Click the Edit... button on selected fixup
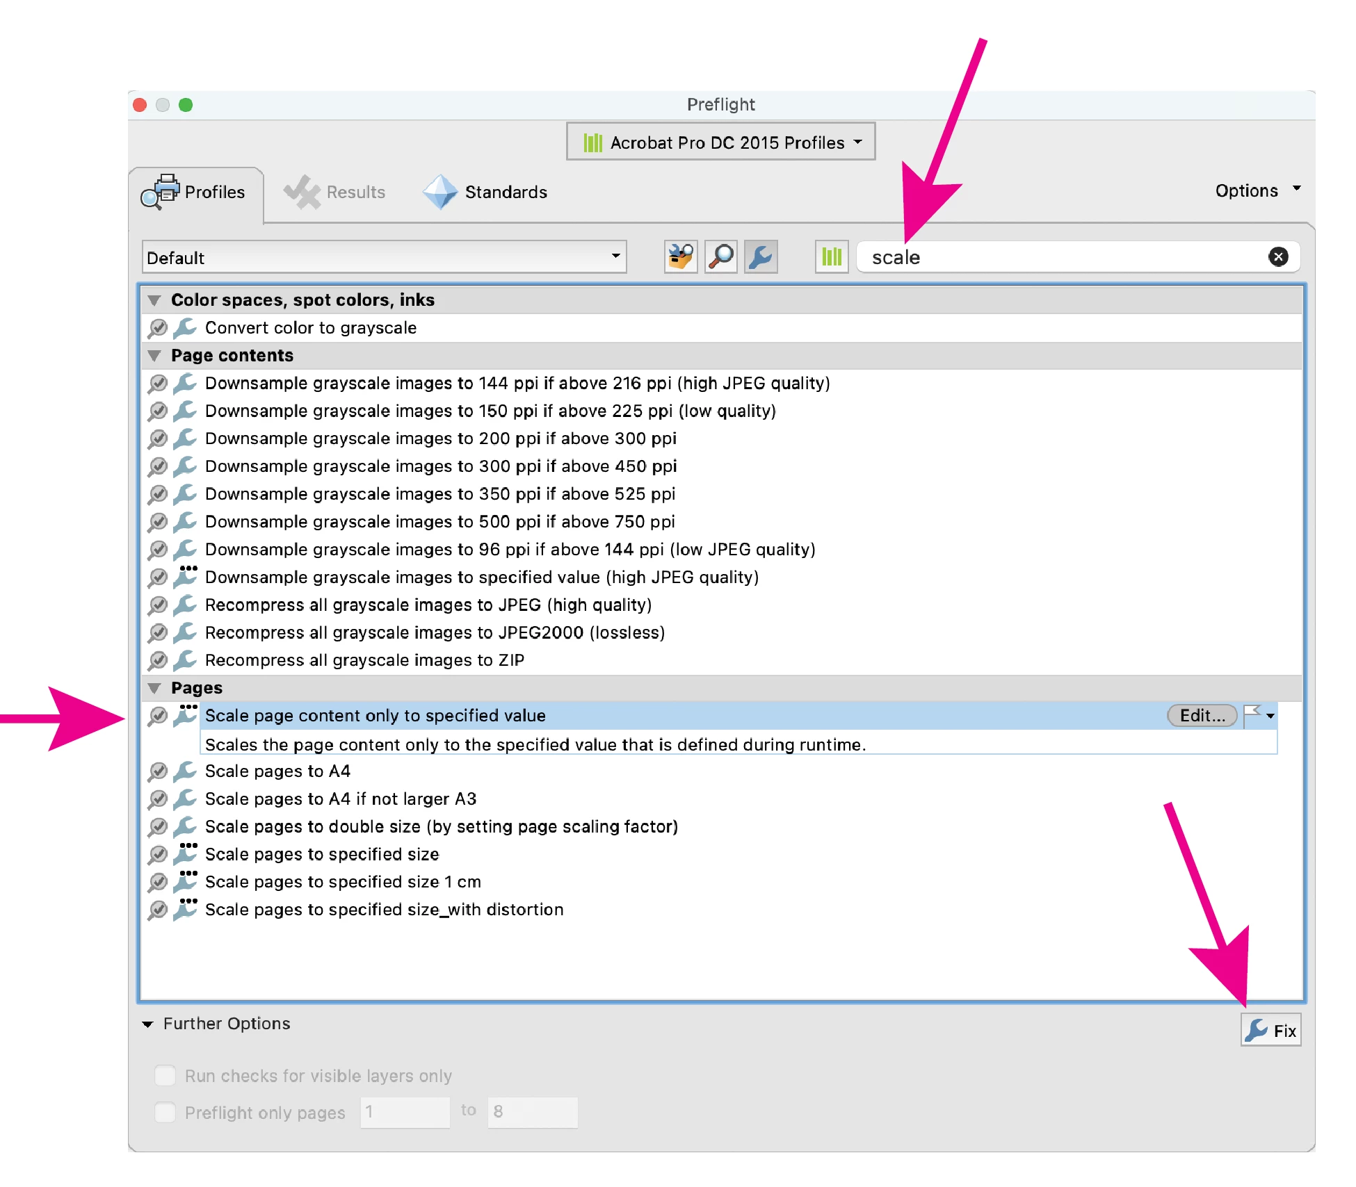The image size is (1356, 1187). 1202,715
